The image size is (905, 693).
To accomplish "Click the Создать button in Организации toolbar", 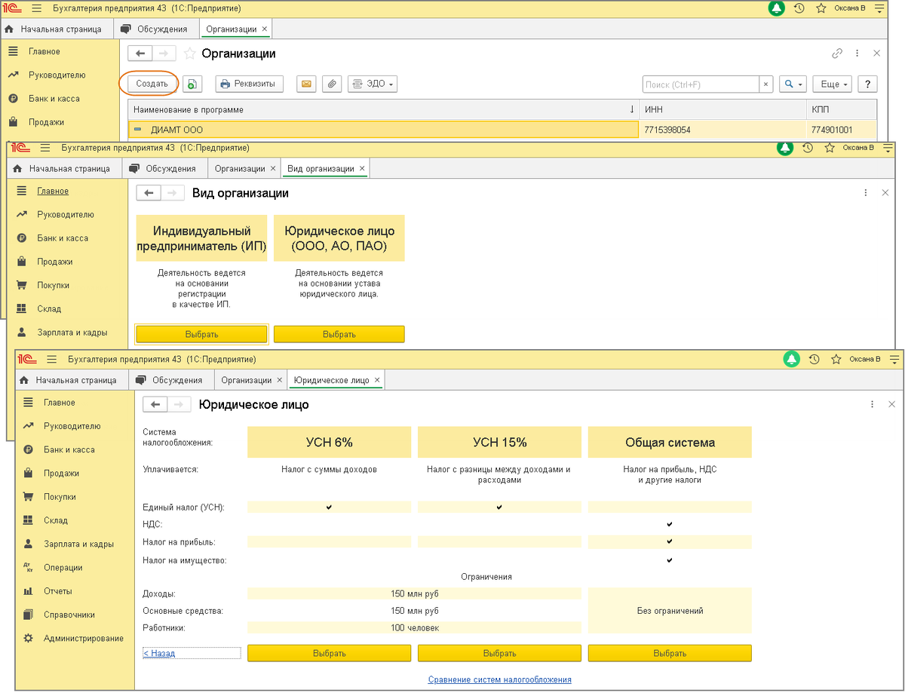I will tap(152, 84).
